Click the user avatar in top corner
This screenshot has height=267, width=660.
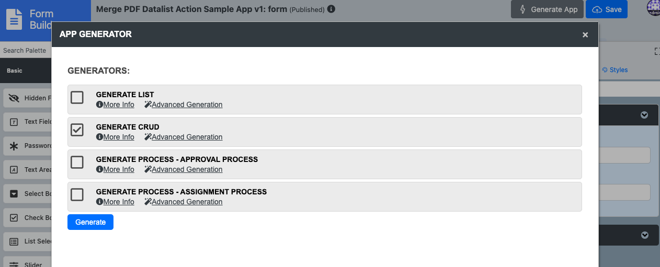click(x=653, y=8)
